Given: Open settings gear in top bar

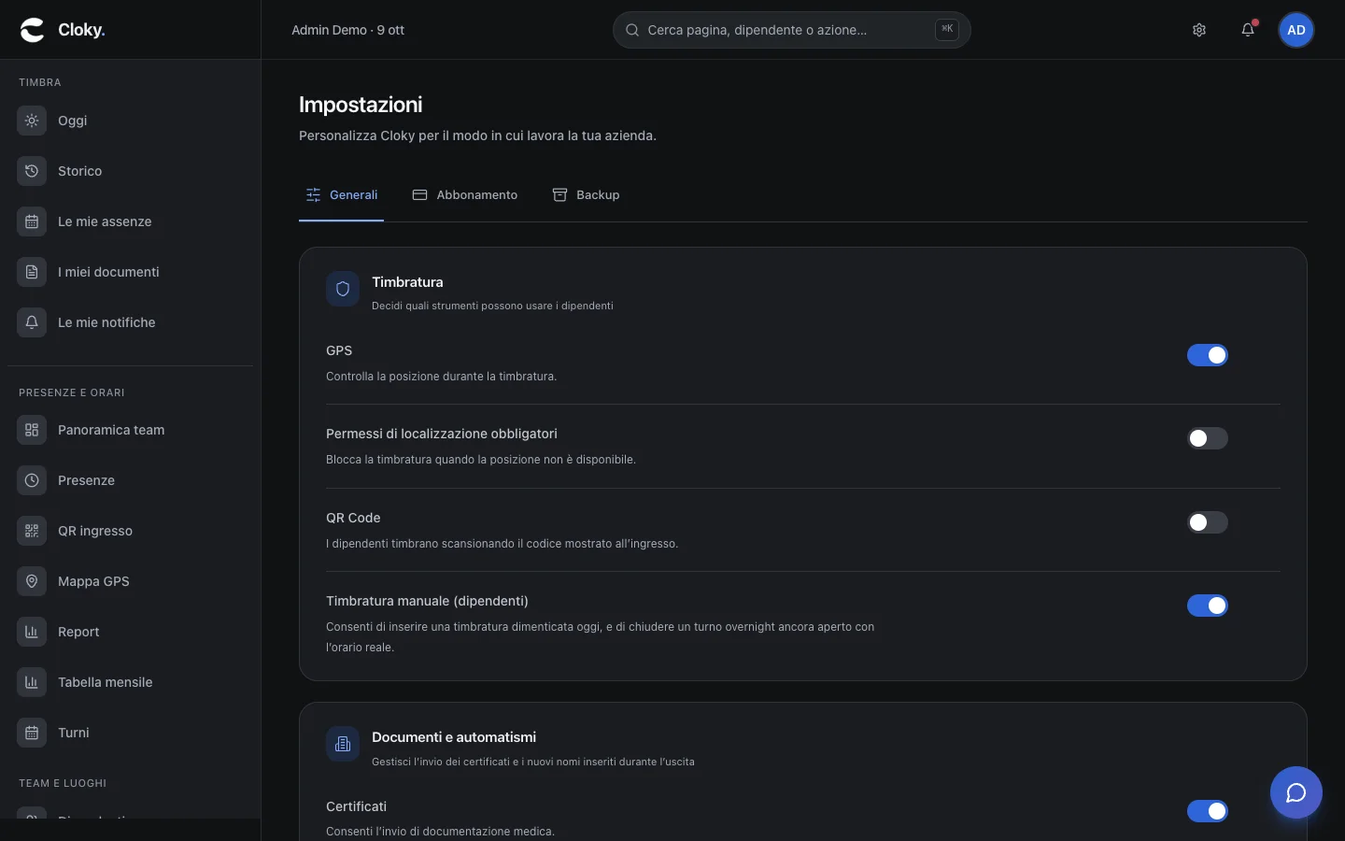Looking at the screenshot, I should click(1199, 30).
